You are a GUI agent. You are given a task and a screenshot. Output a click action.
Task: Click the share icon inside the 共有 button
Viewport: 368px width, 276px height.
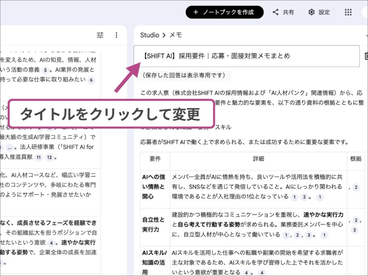[275, 12]
